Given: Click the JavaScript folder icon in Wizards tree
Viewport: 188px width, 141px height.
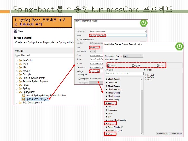Looking at the screenshot, I should tap(20, 60).
